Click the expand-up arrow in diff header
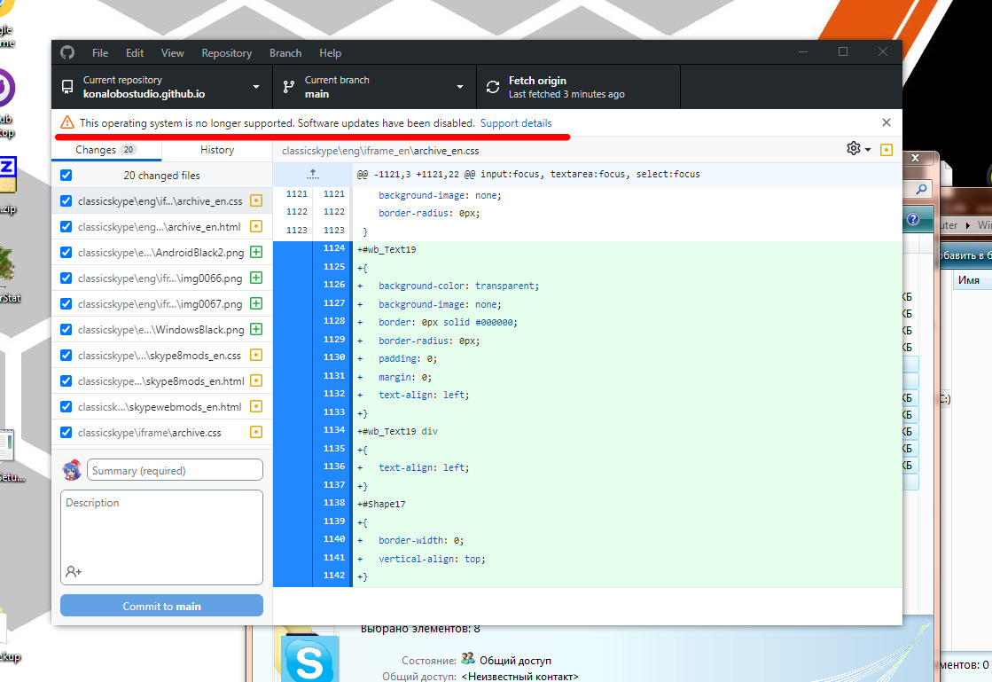The image size is (992, 682). click(312, 175)
